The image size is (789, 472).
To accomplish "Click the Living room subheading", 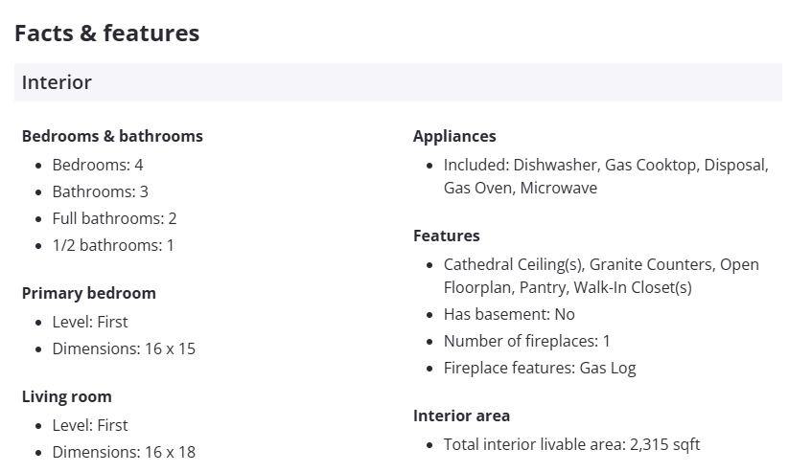I will pos(67,396).
